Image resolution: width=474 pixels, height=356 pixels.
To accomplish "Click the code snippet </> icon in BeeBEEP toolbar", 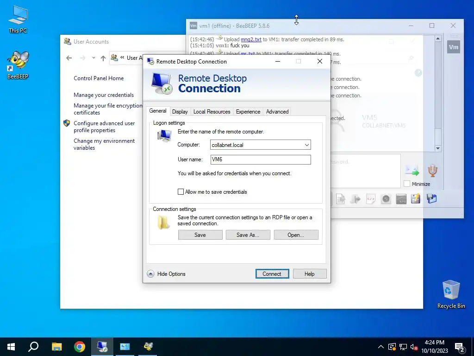I will pyautogui.click(x=371, y=199).
